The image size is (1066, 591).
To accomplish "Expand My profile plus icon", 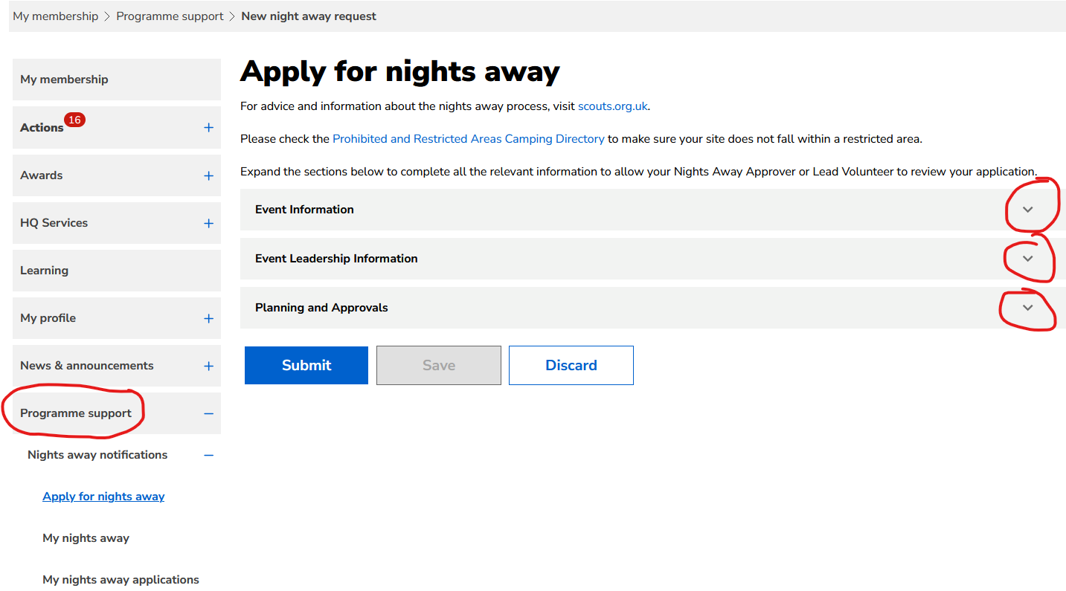I will [x=208, y=318].
